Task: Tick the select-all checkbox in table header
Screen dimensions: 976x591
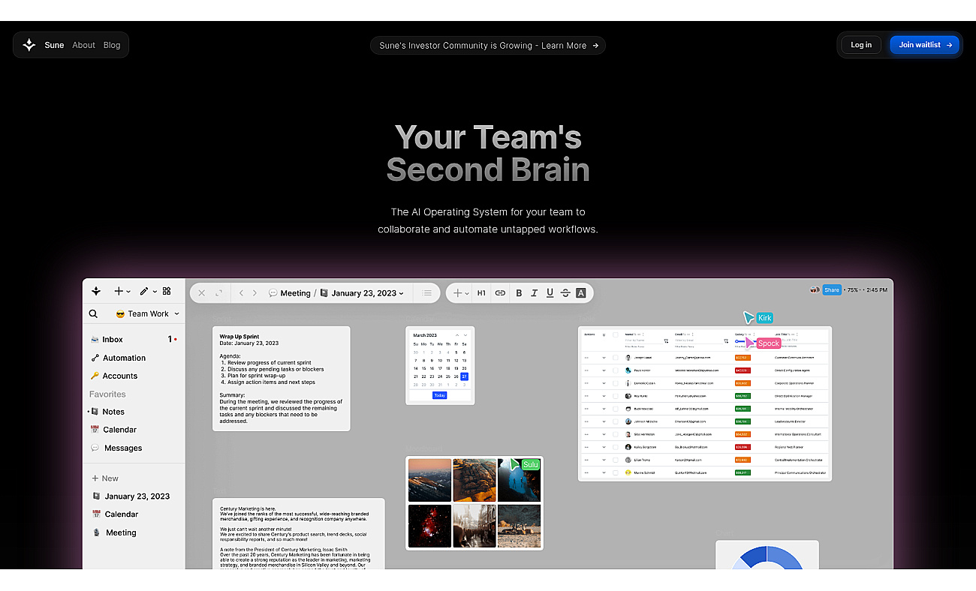Action: tap(616, 334)
